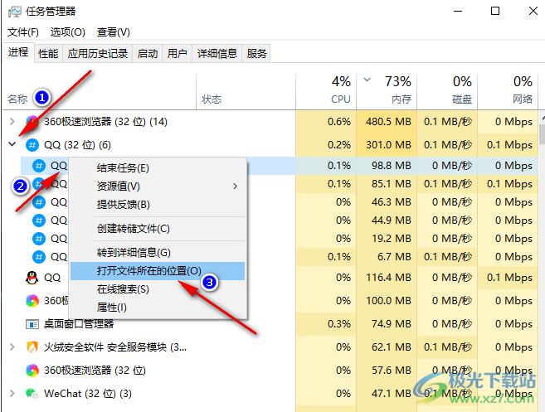Image resolution: width=545 pixels, height=412 pixels.
Task: Open the 资源值(V) submenu arrow
Action: (x=236, y=187)
